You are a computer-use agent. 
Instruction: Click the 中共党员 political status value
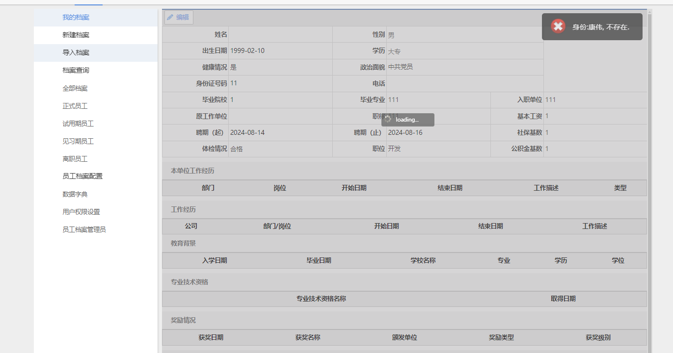click(401, 67)
